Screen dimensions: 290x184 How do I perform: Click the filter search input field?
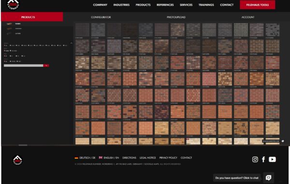coord(24,65)
